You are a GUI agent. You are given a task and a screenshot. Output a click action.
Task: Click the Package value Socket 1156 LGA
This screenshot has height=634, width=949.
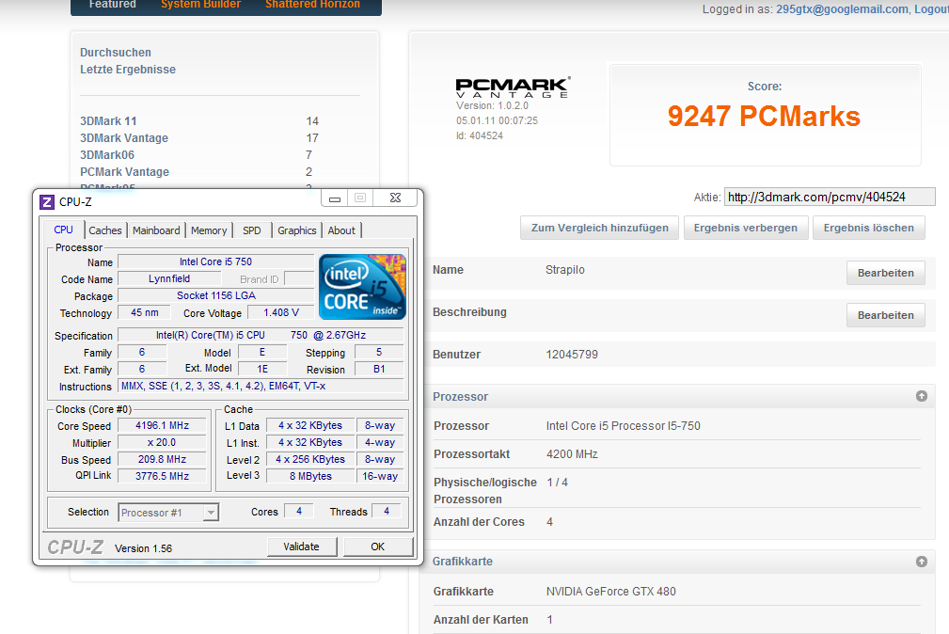tap(216, 295)
